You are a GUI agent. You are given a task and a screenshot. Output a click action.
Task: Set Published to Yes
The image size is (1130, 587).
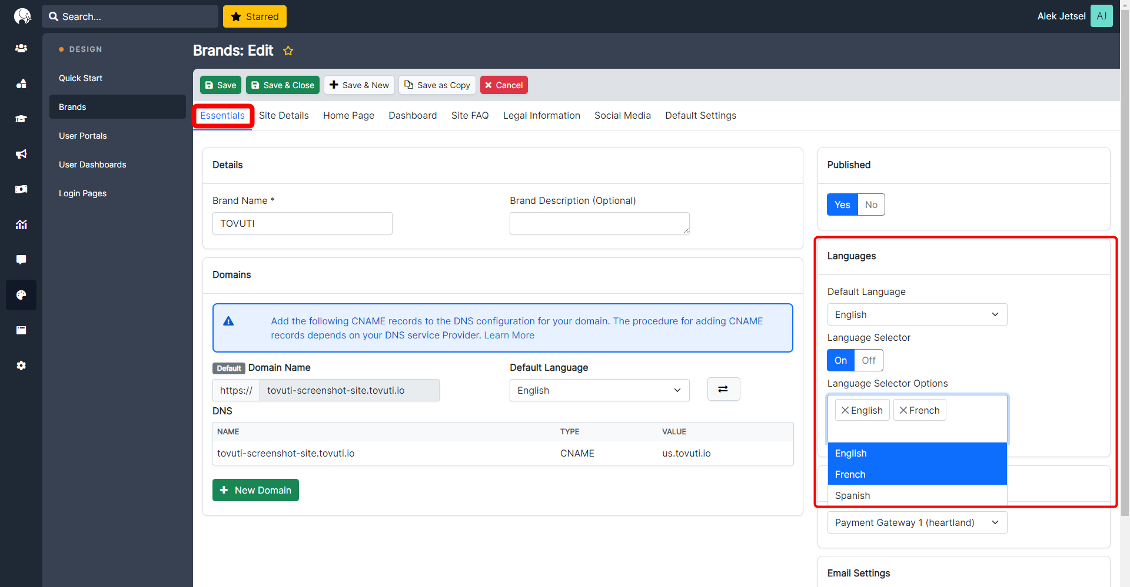(842, 204)
